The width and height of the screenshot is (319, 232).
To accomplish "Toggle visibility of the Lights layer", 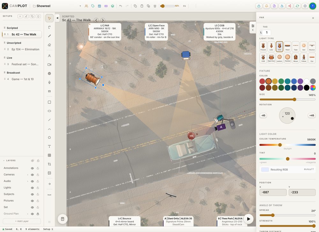I will tap(32, 188).
